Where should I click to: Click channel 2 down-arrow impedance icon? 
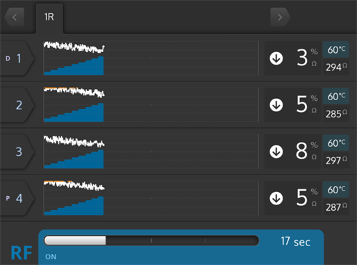click(276, 105)
